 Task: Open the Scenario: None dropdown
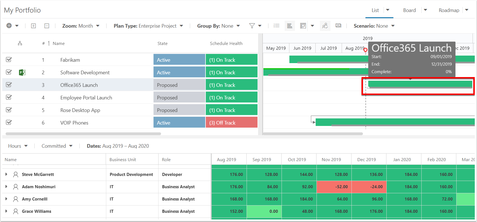[x=374, y=26]
